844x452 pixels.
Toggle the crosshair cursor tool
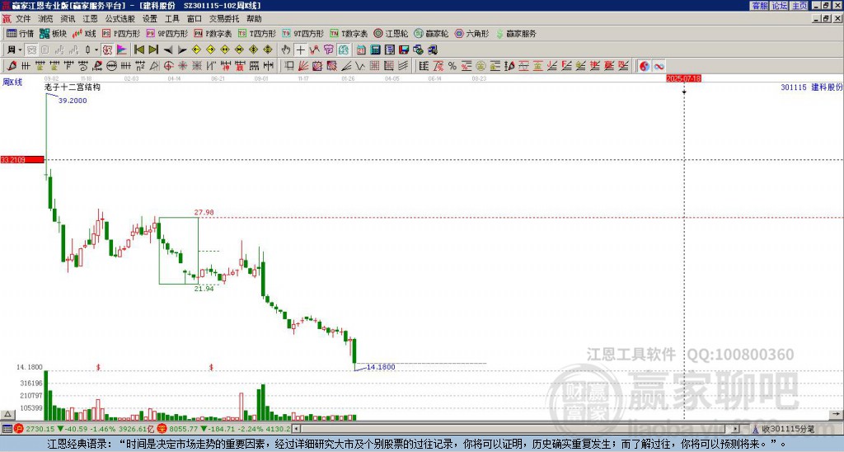pos(300,50)
